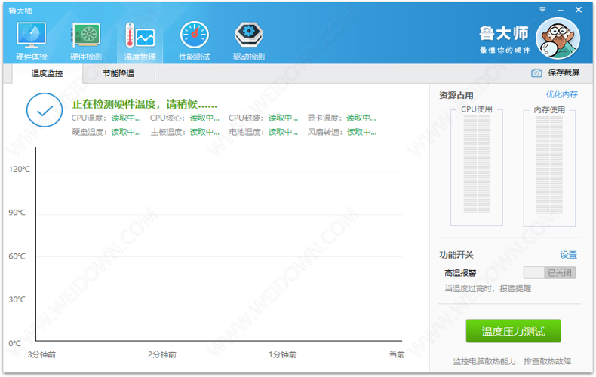Click the 风扇转速 读取中 value
This screenshot has height=377, width=596.
(362, 132)
